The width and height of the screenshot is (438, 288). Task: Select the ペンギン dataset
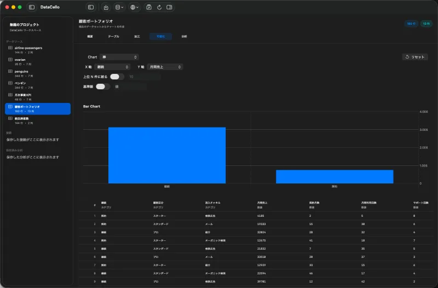tap(38, 85)
